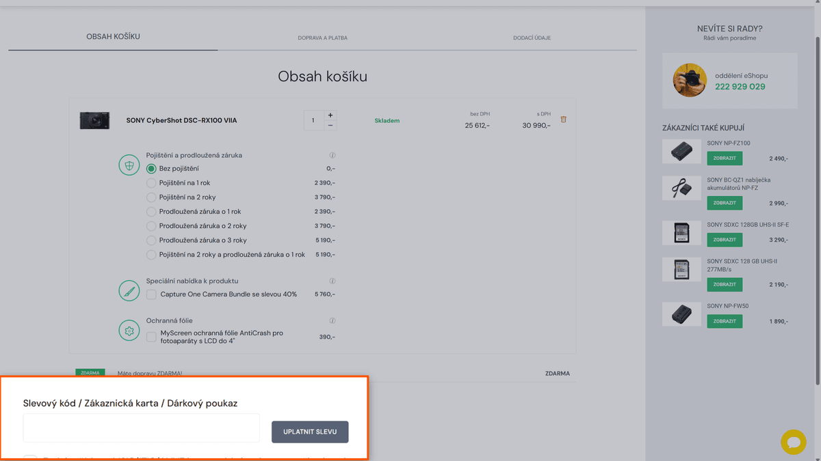Check MyScreen ochranná fólie AntiCrash
The image size is (821, 461).
click(x=151, y=337)
